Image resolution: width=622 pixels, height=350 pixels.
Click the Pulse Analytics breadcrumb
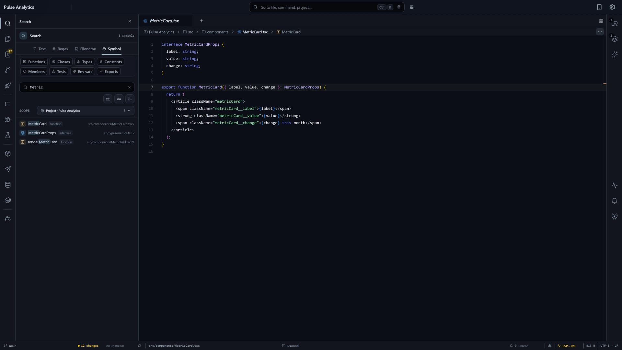tap(159, 32)
